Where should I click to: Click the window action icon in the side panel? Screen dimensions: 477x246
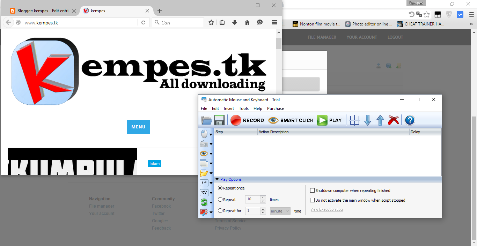click(x=204, y=163)
